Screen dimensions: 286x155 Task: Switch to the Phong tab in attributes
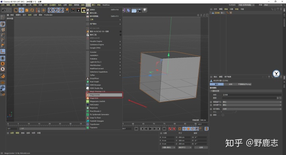(245, 84)
